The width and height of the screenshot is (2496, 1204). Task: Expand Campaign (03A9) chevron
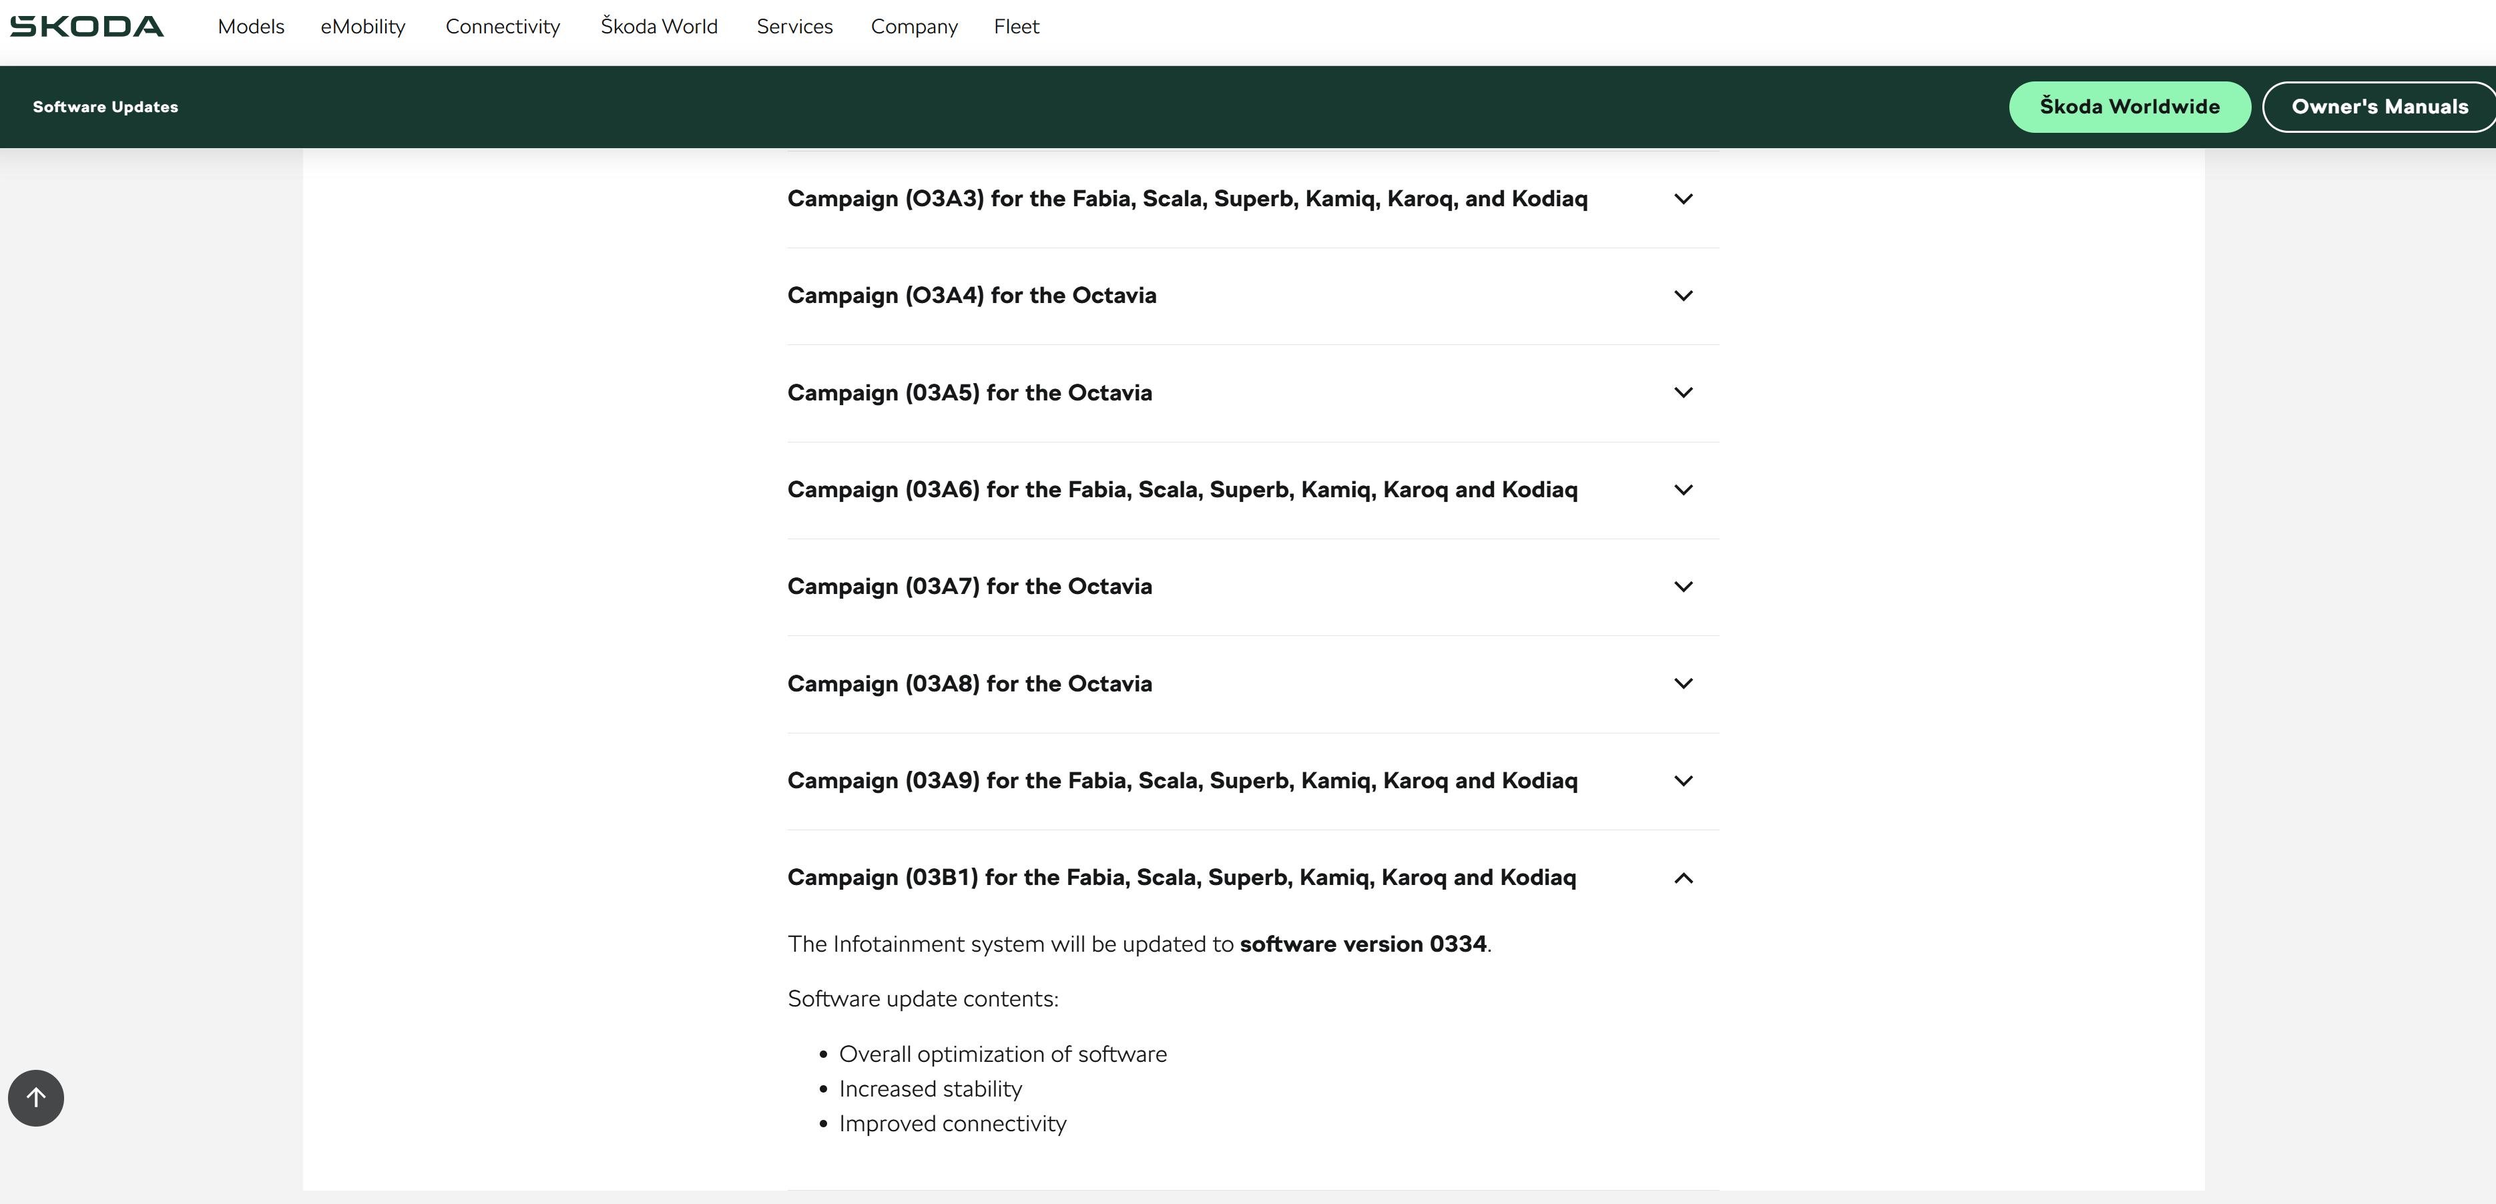(1683, 781)
